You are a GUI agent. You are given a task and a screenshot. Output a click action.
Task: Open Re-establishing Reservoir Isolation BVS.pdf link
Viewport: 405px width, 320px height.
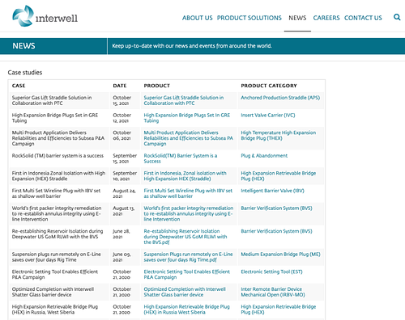(x=185, y=237)
